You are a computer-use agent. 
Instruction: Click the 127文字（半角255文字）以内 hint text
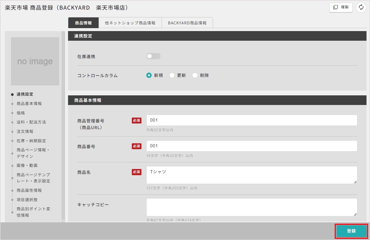pos(172,188)
